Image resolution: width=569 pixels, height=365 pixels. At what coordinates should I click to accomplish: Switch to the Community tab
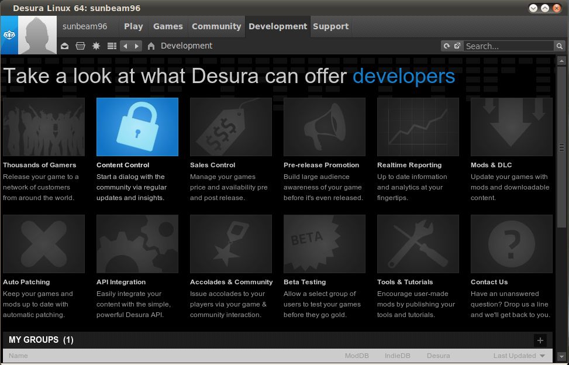pos(216,26)
